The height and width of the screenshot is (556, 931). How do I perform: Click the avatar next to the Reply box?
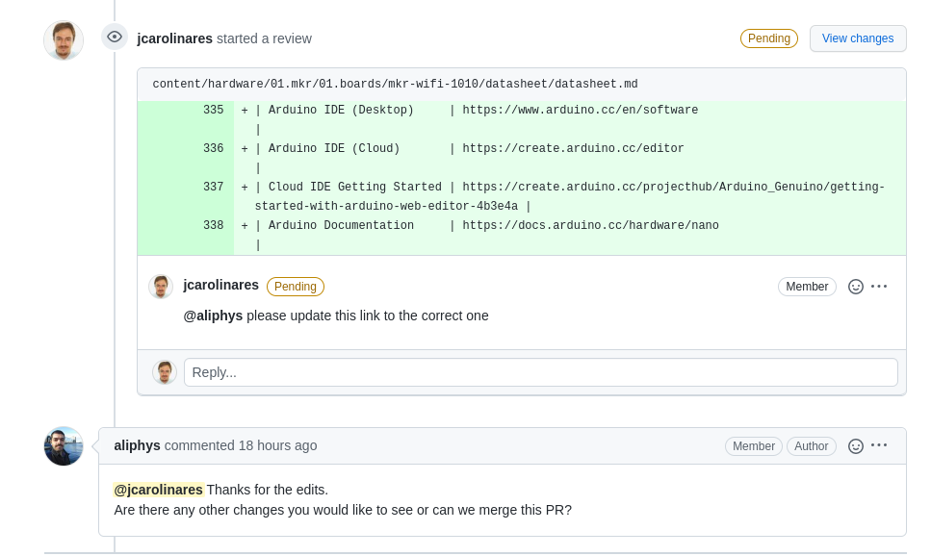click(x=165, y=372)
